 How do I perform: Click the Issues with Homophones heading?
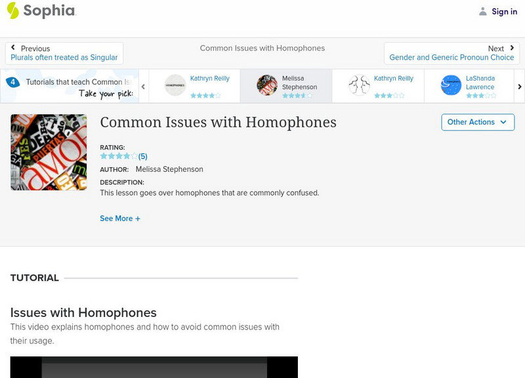tap(83, 312)
